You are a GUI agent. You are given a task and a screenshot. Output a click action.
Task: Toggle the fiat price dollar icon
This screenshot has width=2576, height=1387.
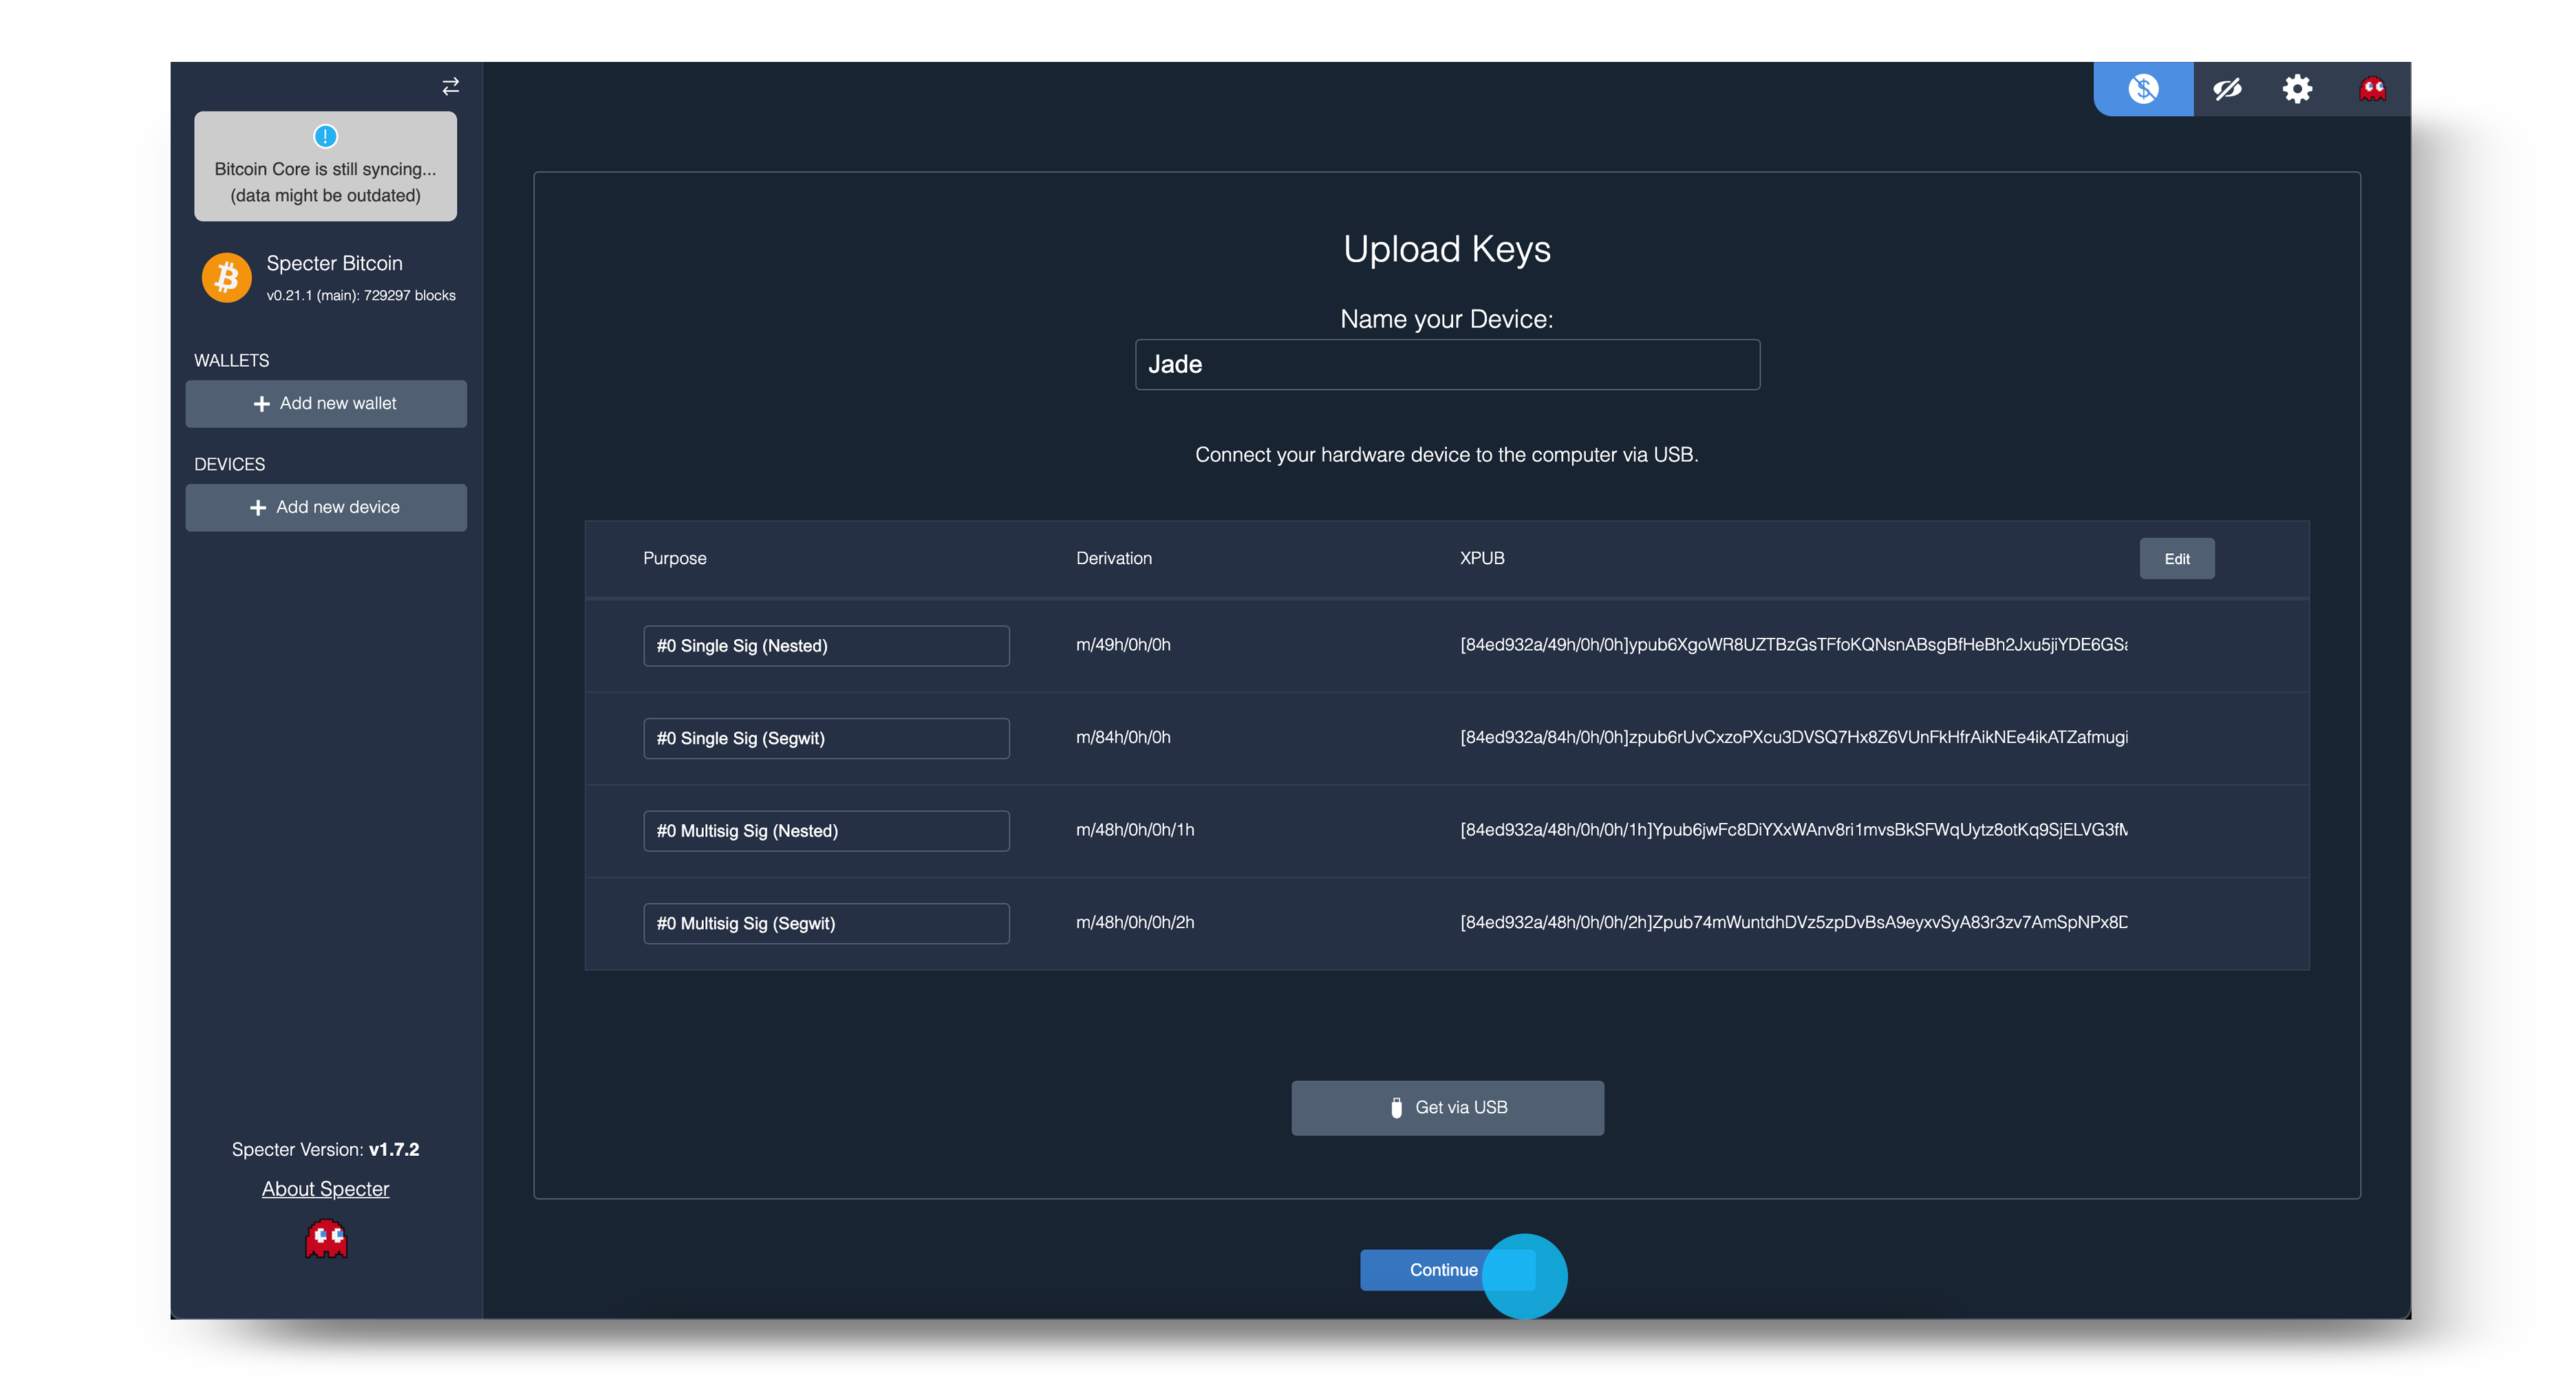(x=2143, y=89)
